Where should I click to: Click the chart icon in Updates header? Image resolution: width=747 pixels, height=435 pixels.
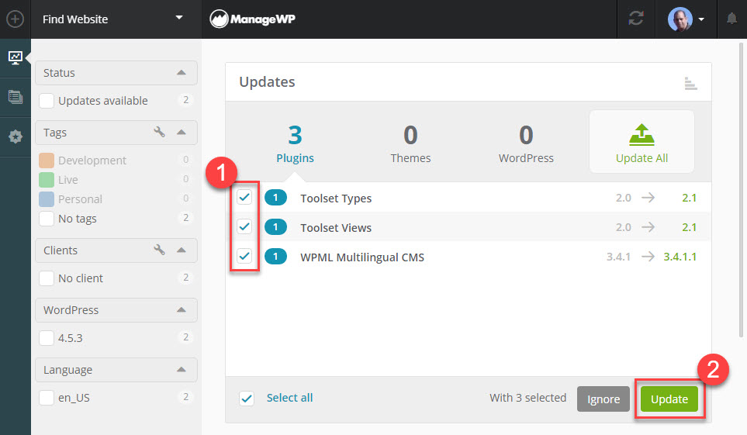(691, 83)
